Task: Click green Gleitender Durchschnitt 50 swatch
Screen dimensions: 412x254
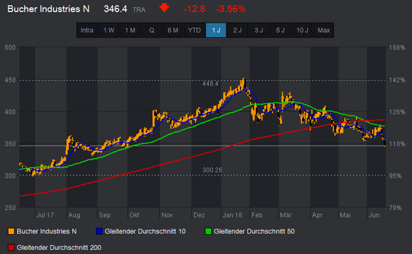Action: pos(208,231)
